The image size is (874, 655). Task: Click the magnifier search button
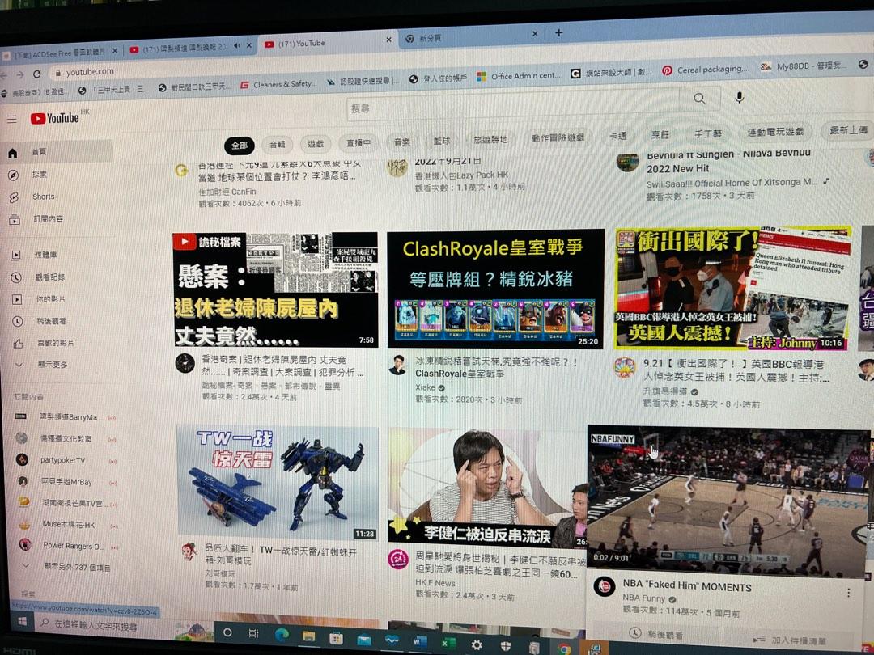click(699, 99)
